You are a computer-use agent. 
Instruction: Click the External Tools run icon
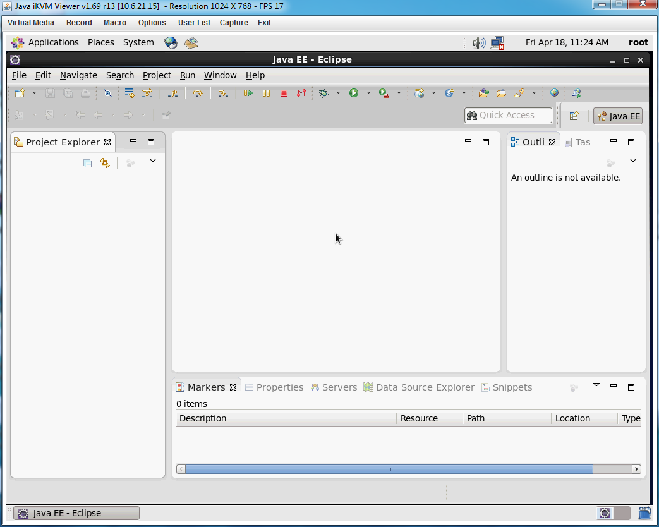tap(384, 94)
